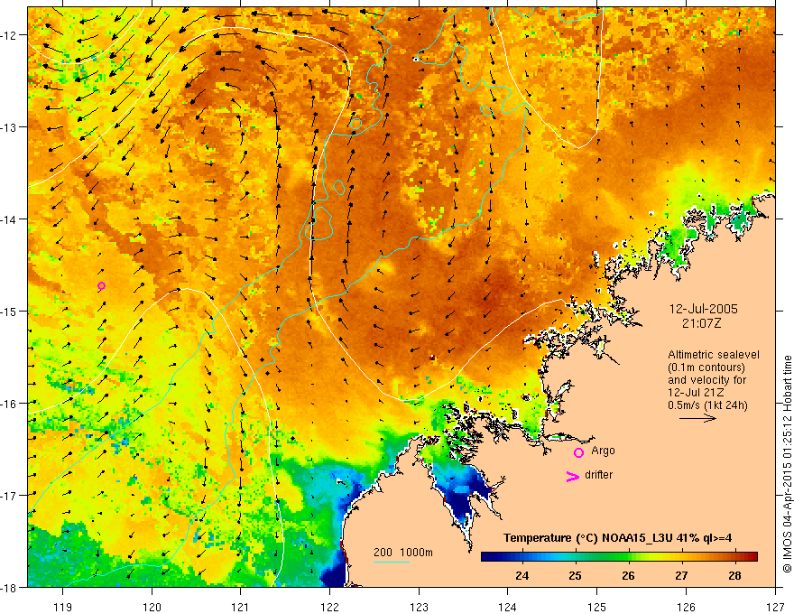Click the 'Altimetric sealevel' caption text
The width and height of the screenshot is (794, 614).
click(x=714, y=355)
